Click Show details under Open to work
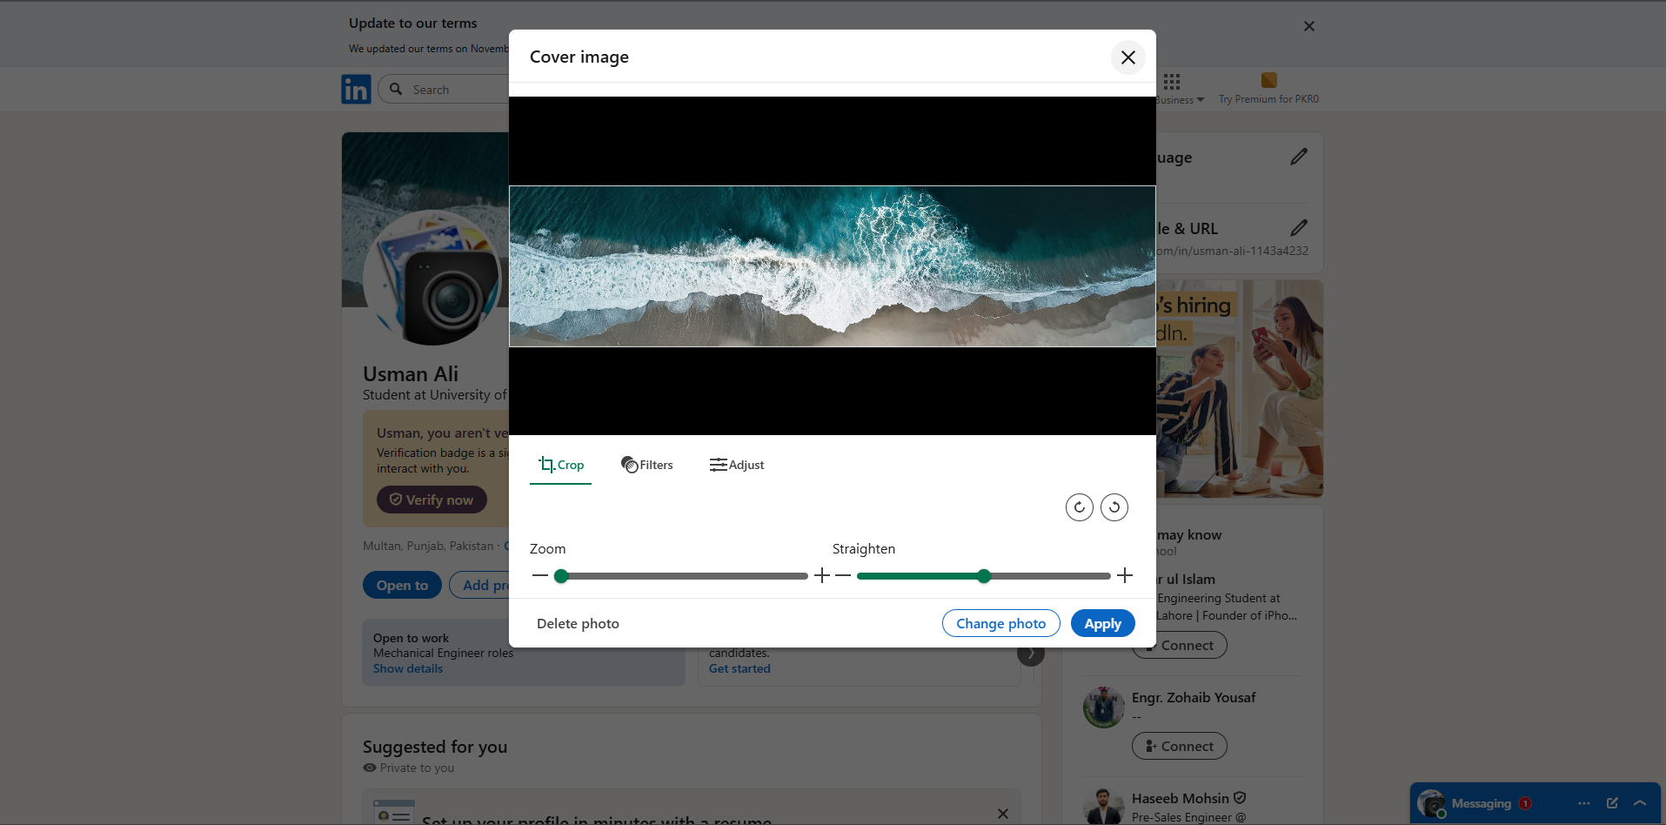 pyautogui.click(x=408, y=668)
